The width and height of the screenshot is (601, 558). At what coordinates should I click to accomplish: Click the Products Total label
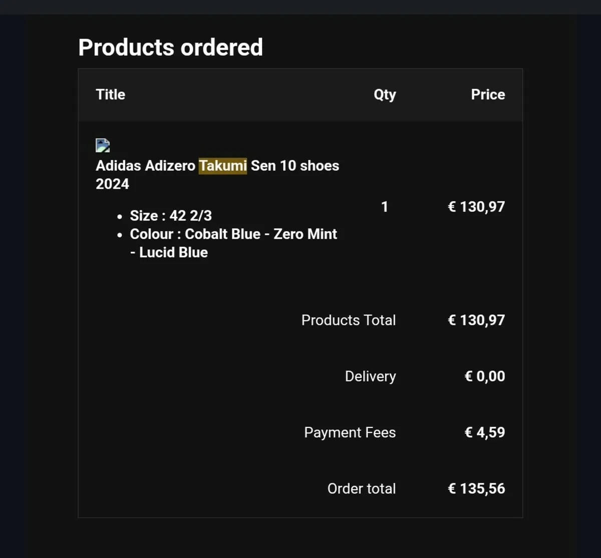pos(349,320)
